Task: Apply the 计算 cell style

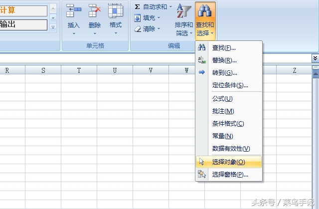Action: (x=23, y=10)
